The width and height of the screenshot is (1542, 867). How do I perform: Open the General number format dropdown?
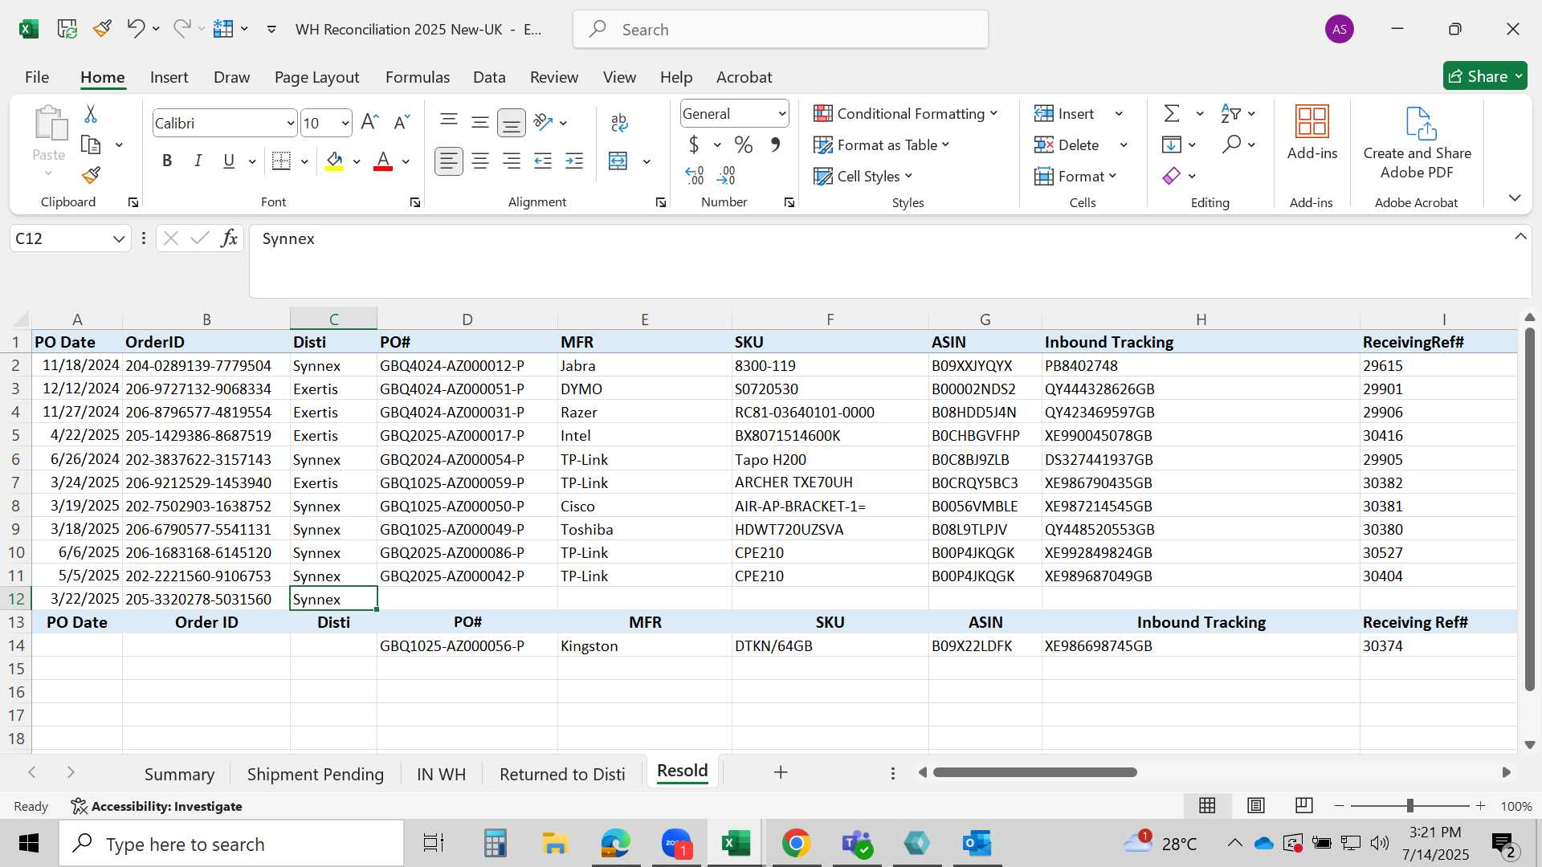pos(781,114)
